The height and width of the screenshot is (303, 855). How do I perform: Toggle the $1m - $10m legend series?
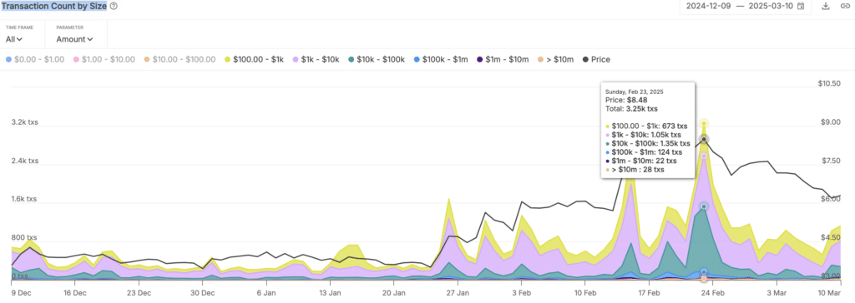click(502, 59)
